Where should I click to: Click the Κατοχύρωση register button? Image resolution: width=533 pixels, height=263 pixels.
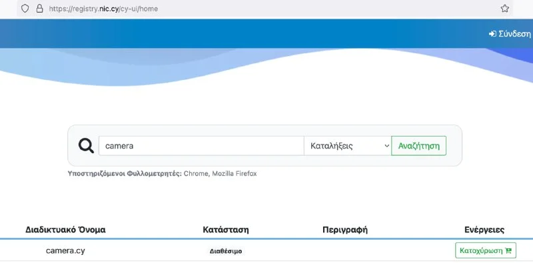(486, 250)
